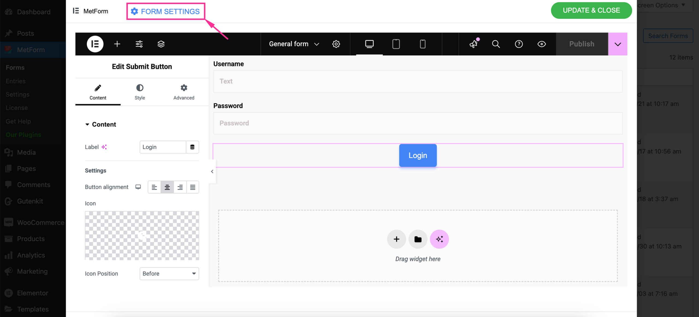The height and width of the screenshot is (317, 699).
Task: Open Dynamic Tags icon for Label
Action: click(x=192, y=147)
